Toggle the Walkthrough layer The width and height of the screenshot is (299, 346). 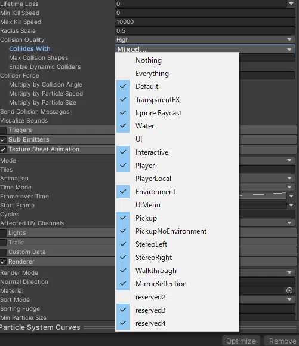point(177,271)
